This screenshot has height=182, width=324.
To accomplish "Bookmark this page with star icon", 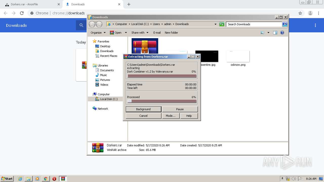I will pyautogui.click(x=300, y=13).
